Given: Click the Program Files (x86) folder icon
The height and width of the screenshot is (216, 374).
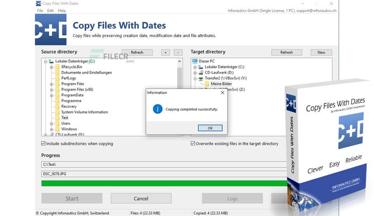Looking at the screenshot, I should [57, 89].
